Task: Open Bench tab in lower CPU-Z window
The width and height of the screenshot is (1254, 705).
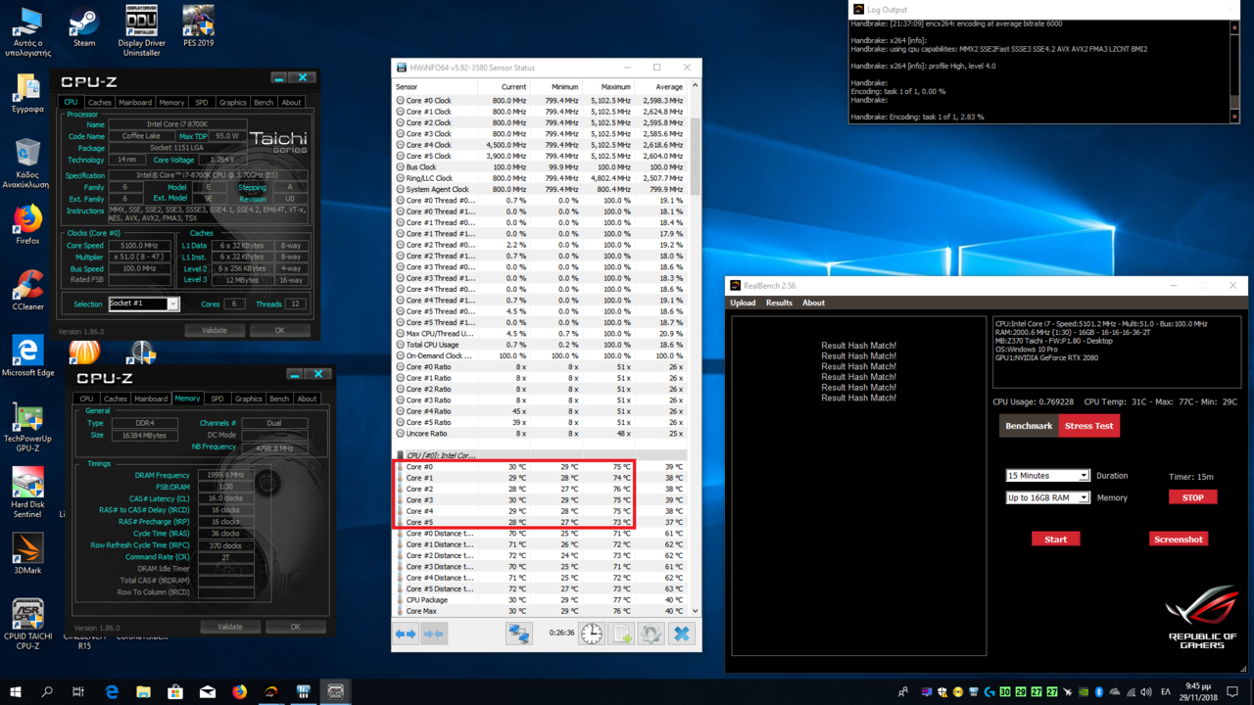Action: tap(279, 399)
